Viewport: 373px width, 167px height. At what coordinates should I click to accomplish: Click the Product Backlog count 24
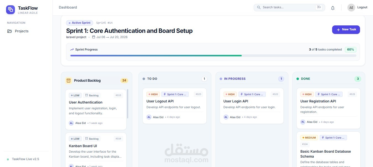click(x=124, y=81)
